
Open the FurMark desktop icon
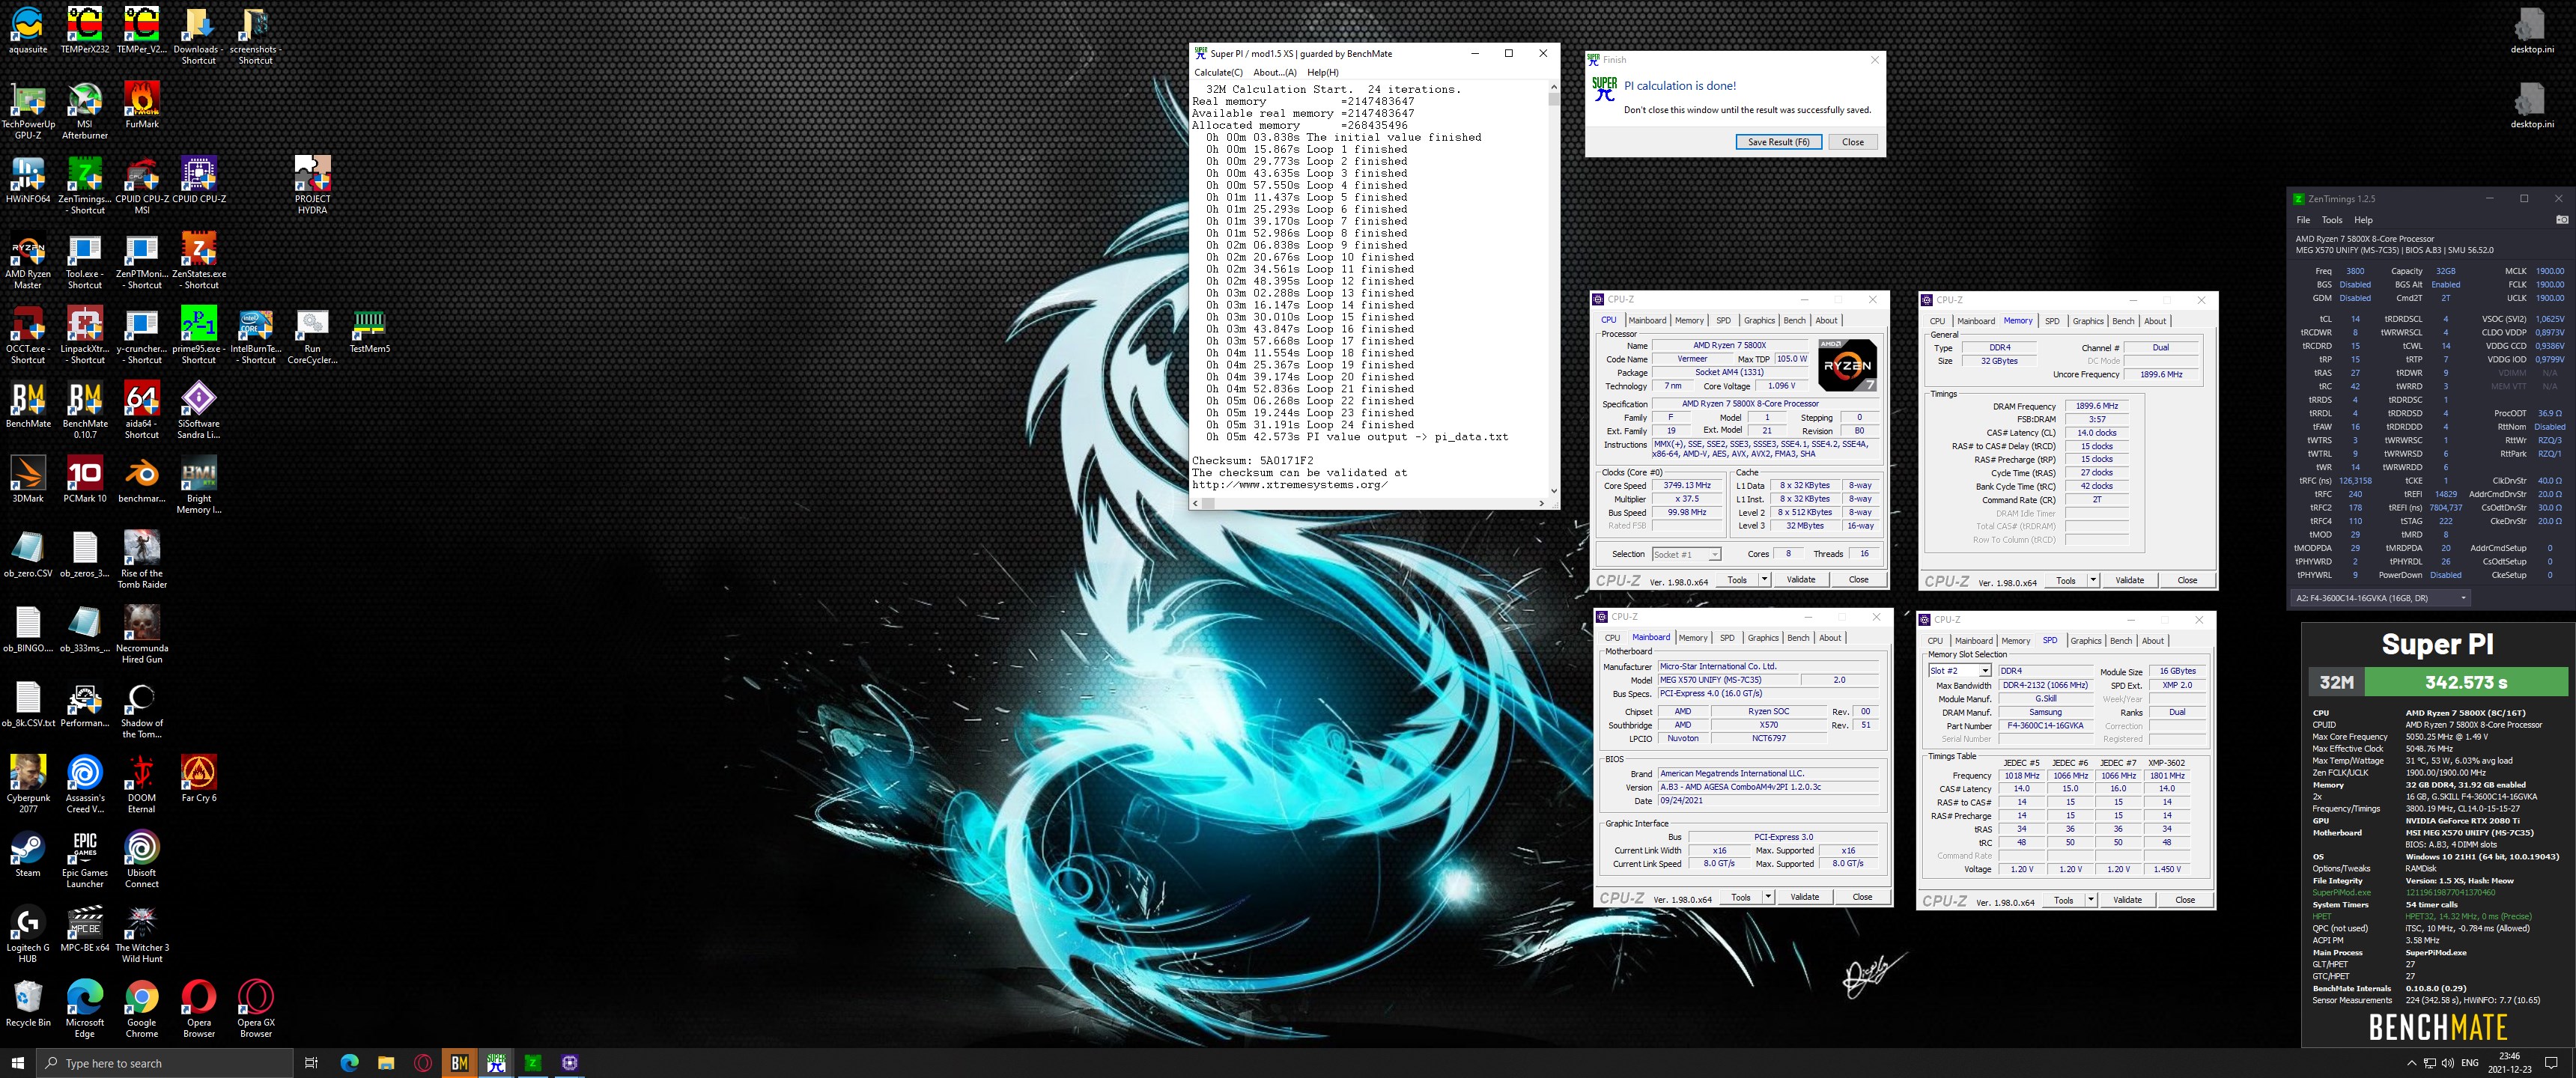pyautogui.click(x=142, y=105)
